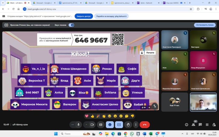The width and height of the screenshot is (219, 137).
Task: Open a new browser tab
Action: tap(190, 3)
